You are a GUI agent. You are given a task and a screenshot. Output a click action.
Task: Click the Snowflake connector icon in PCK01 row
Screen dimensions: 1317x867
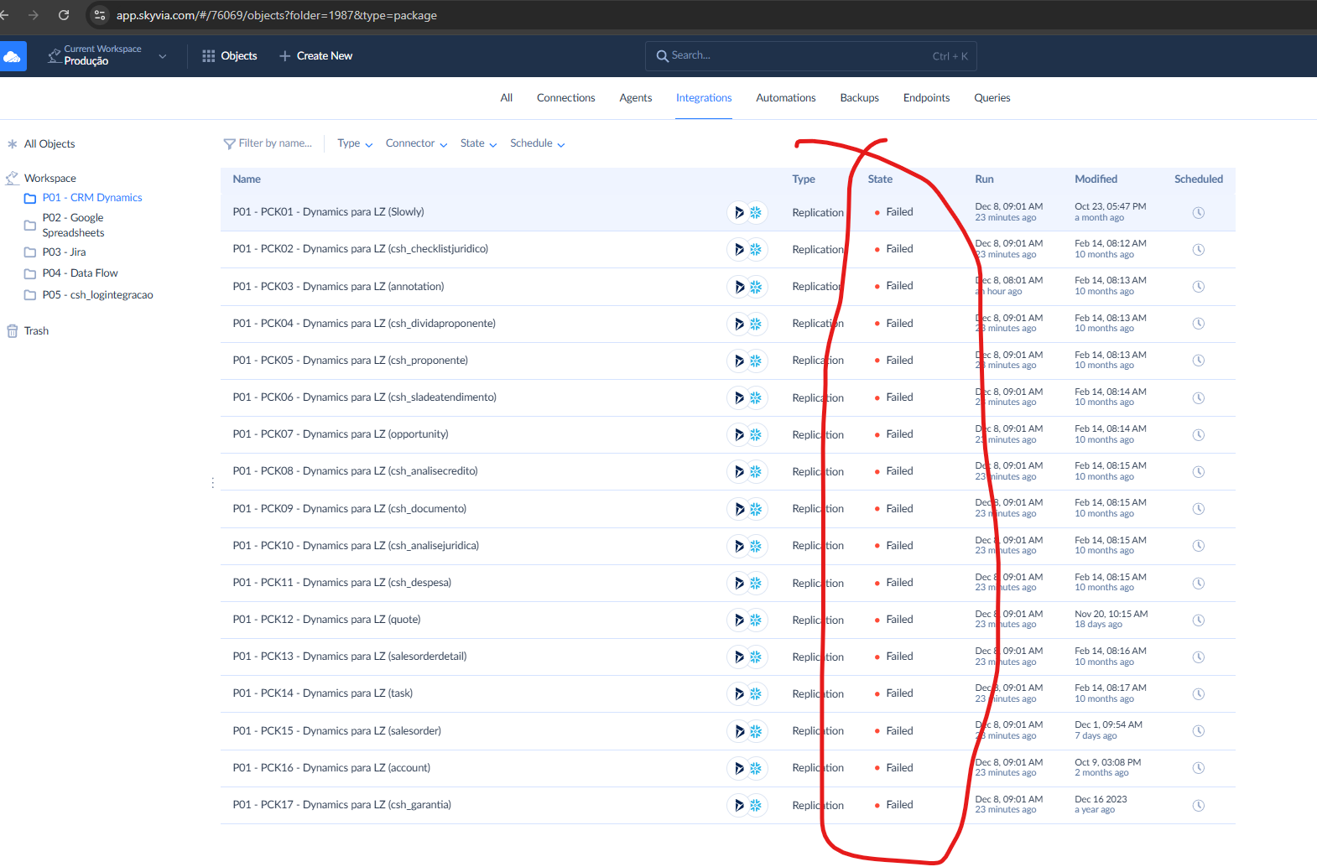tap(756, 213)
